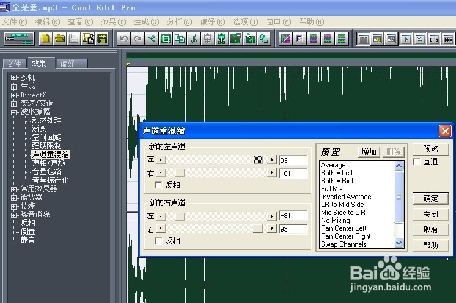
Task: Click 新的右声道 右 slider thumb
Action: click(x=258, y=228)
